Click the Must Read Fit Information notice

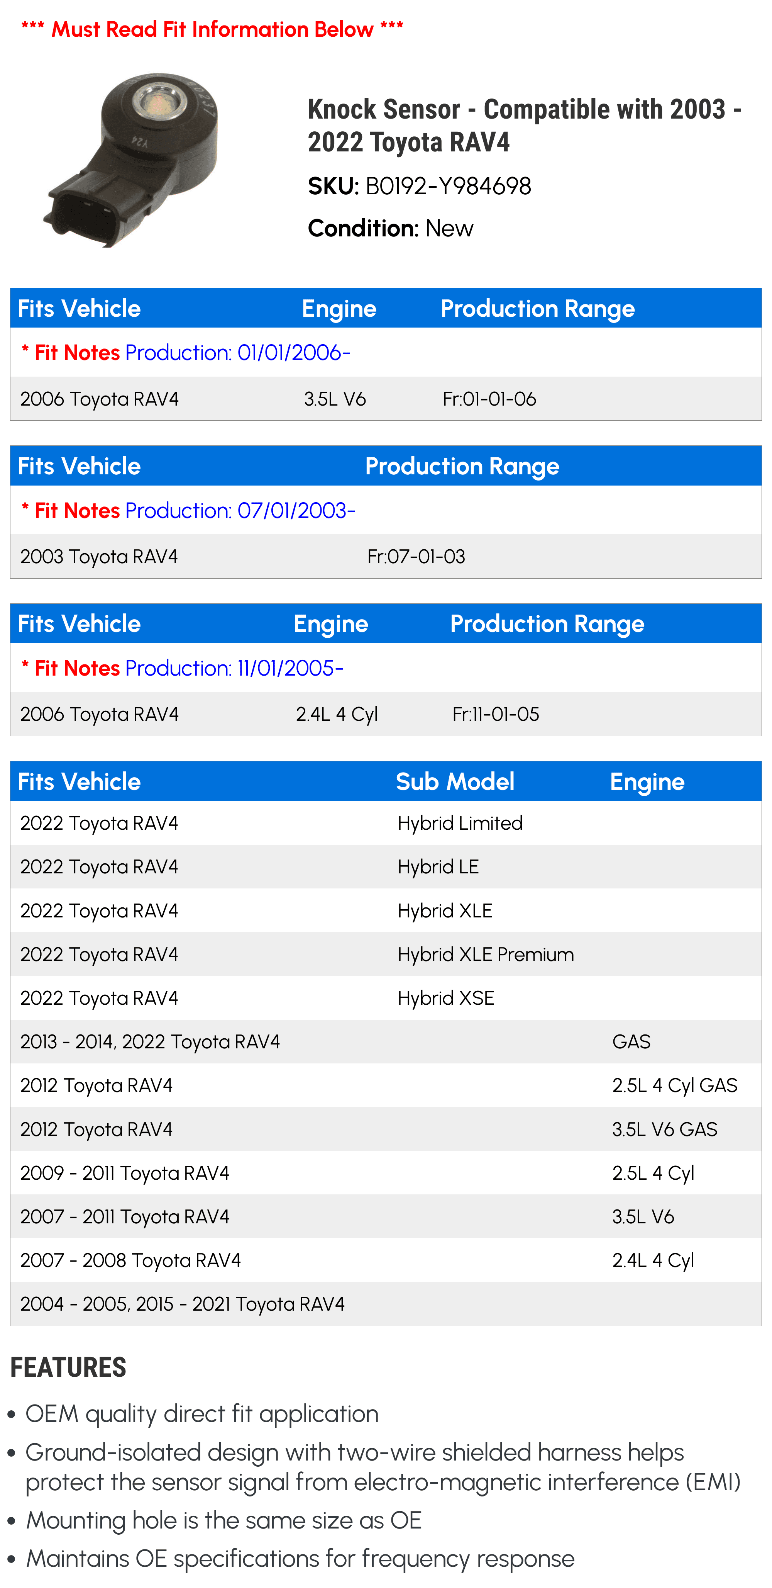212,29
